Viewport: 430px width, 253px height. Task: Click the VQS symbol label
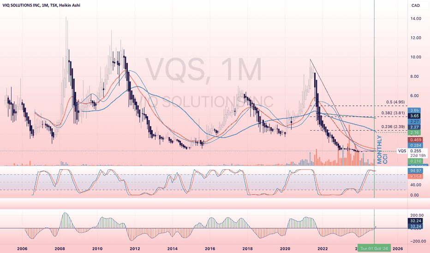pos(402,151)
